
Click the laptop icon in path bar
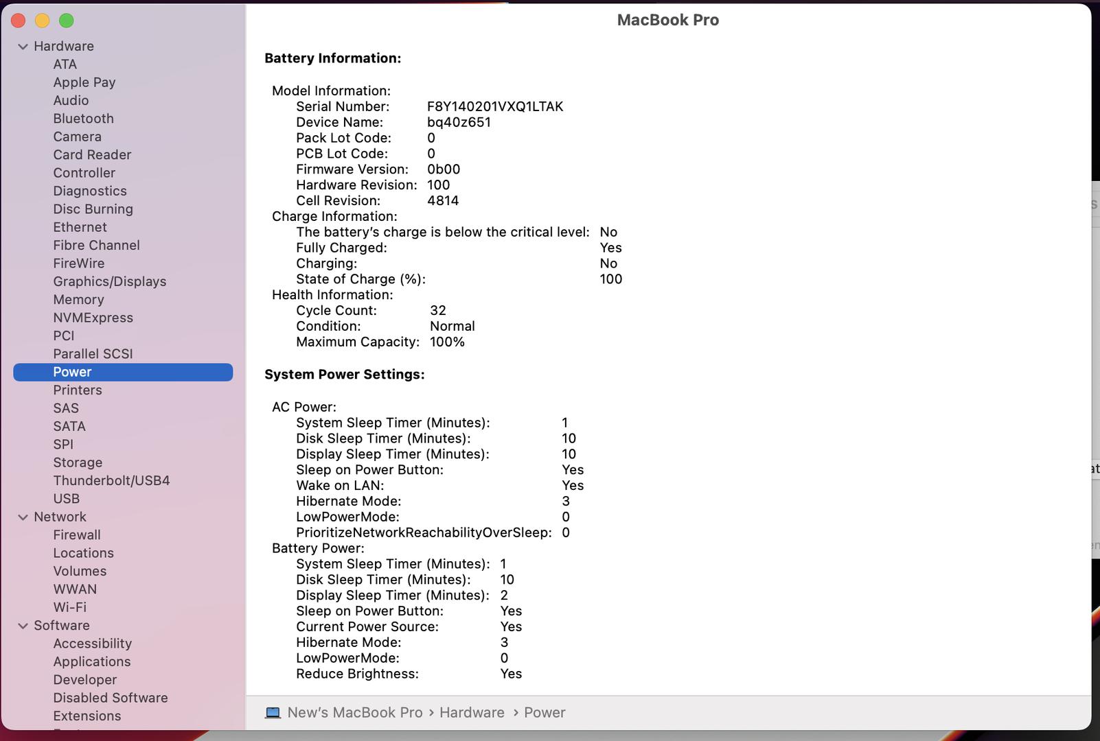pos(273,713)
